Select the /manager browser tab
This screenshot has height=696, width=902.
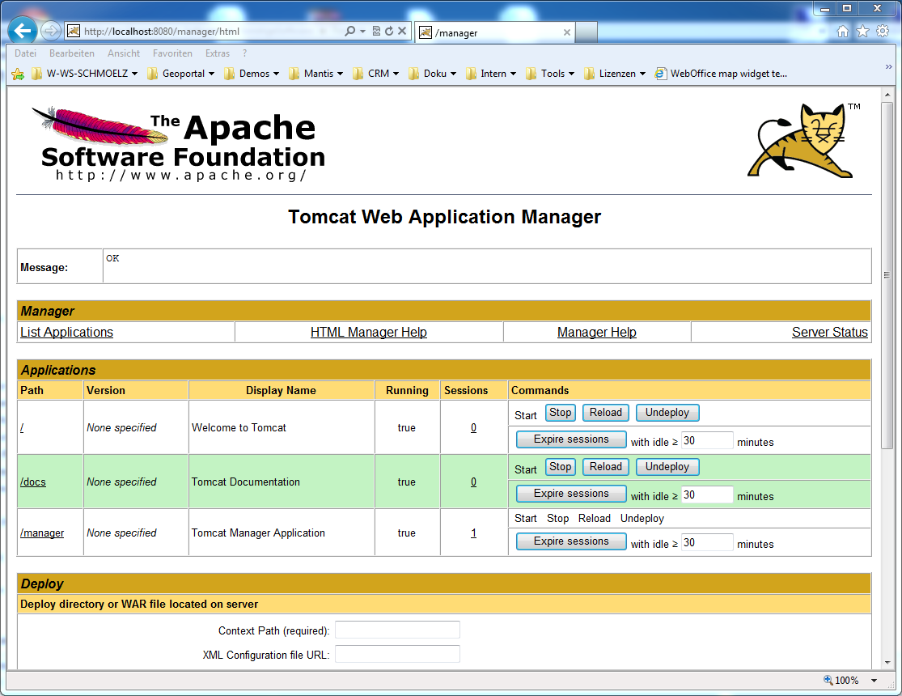pyautogui.click(x=485, y=34)
